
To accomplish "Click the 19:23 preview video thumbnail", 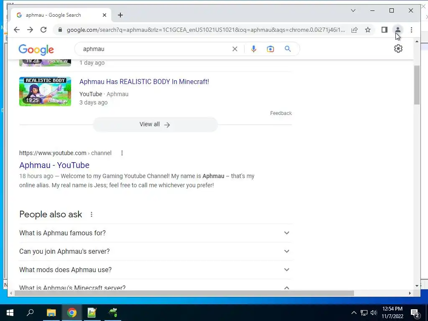I will coord(45,63).
